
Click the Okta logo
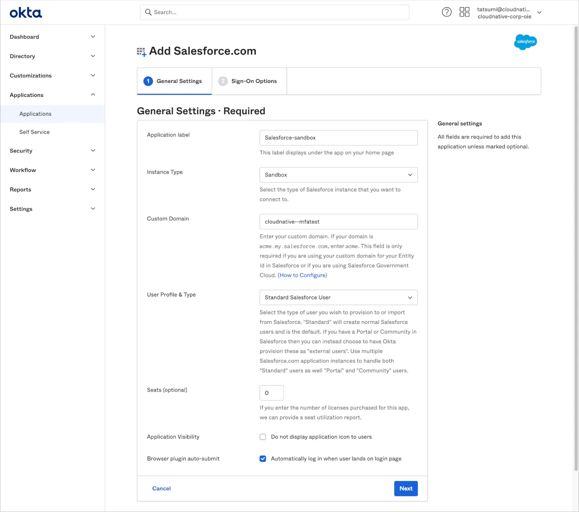tap(26, 13)
